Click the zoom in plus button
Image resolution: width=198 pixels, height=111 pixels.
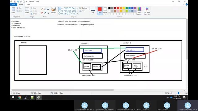coord(186,93)
